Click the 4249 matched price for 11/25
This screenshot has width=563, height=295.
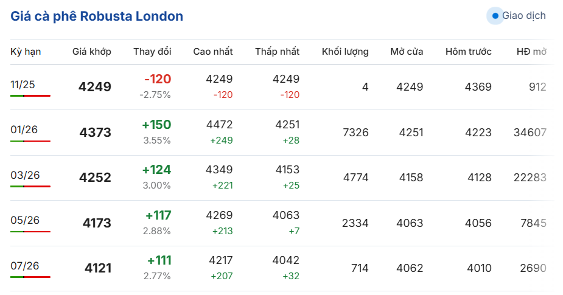95,87
